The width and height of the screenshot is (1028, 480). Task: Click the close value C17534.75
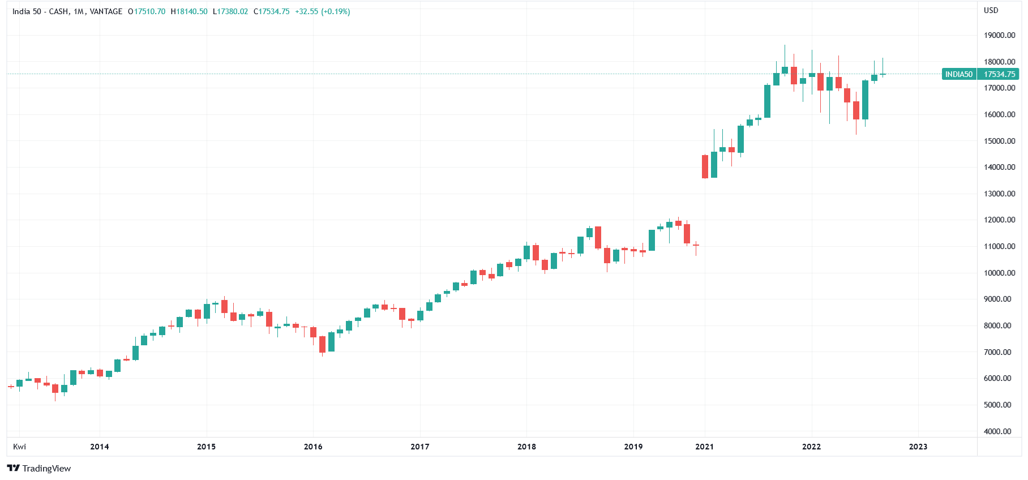(272, 11)
